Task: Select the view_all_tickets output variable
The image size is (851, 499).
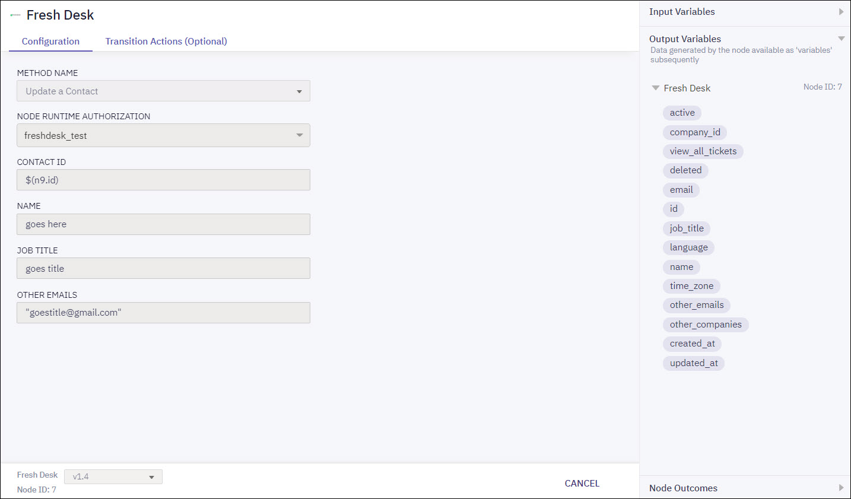Action: (703, 151)
